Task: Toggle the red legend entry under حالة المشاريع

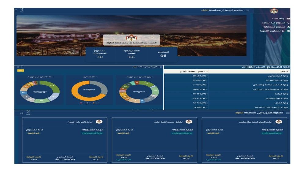Action: click(x=83, y=103)
